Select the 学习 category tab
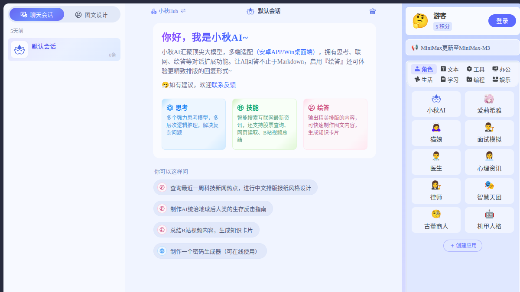Screen dimensions: 520x292 pyautogui.click(x=449, y=80)
